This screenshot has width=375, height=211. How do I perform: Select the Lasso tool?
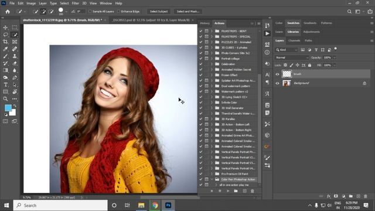tap(5, 35)
